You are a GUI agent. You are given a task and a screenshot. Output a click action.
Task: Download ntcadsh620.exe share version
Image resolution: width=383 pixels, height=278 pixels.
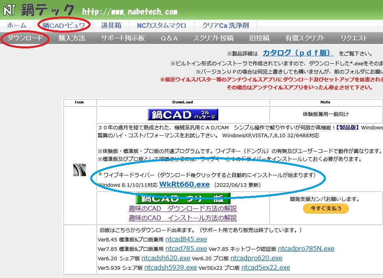(166, 258)
